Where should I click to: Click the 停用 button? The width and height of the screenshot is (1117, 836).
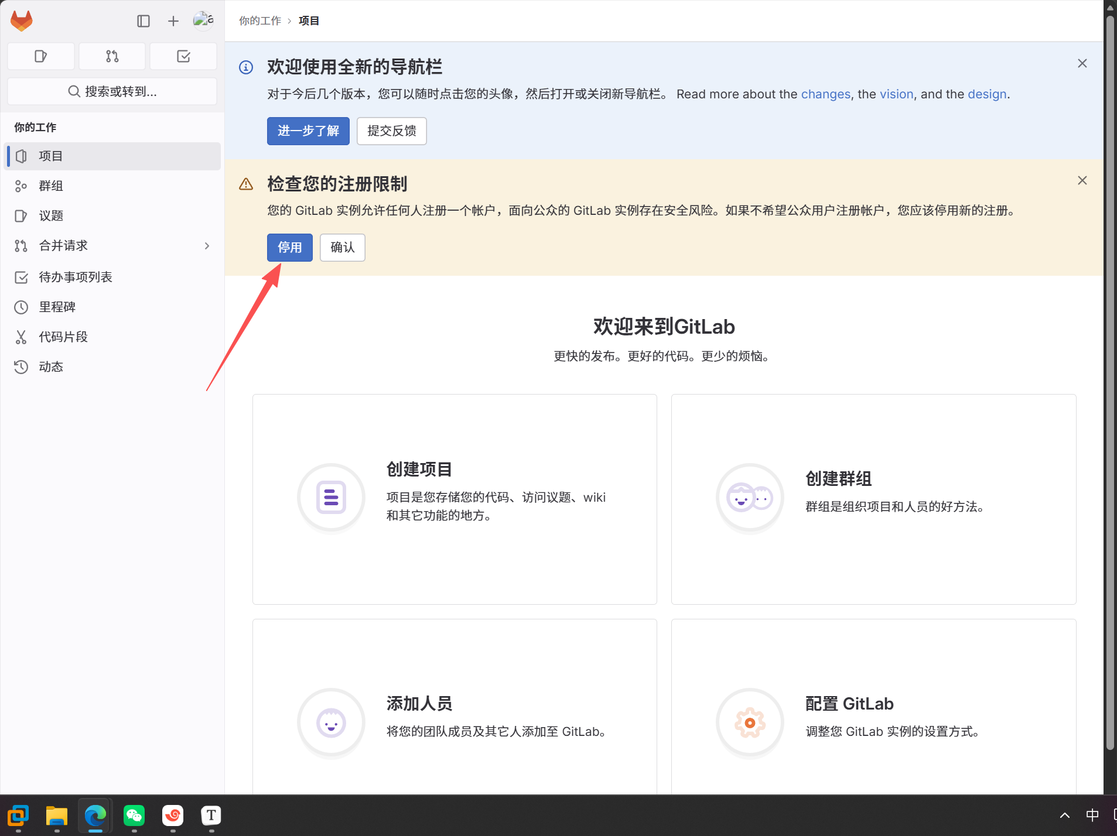click(x=290, y=248)
